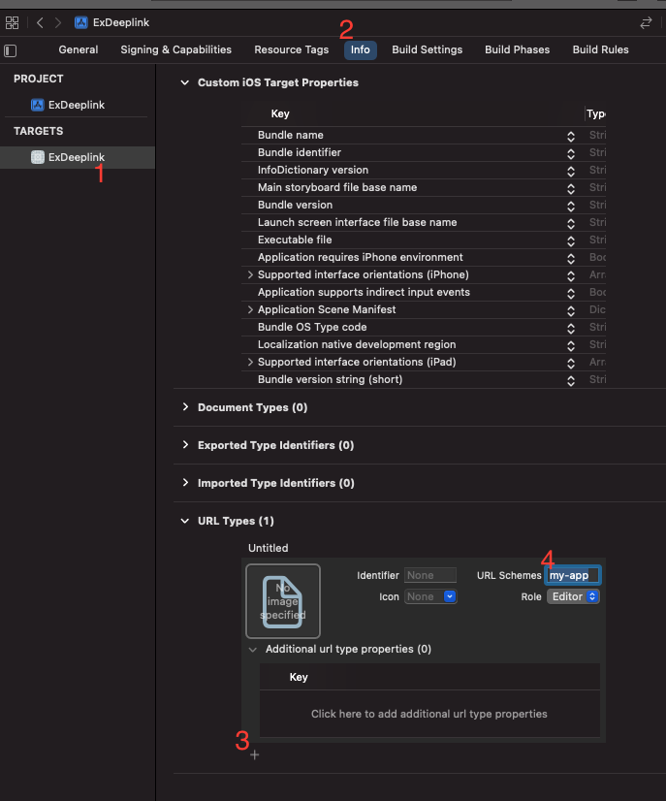Expand the Application Scene Manifest row
This screenshot has width=666, height=801.
tap(250, 309)
